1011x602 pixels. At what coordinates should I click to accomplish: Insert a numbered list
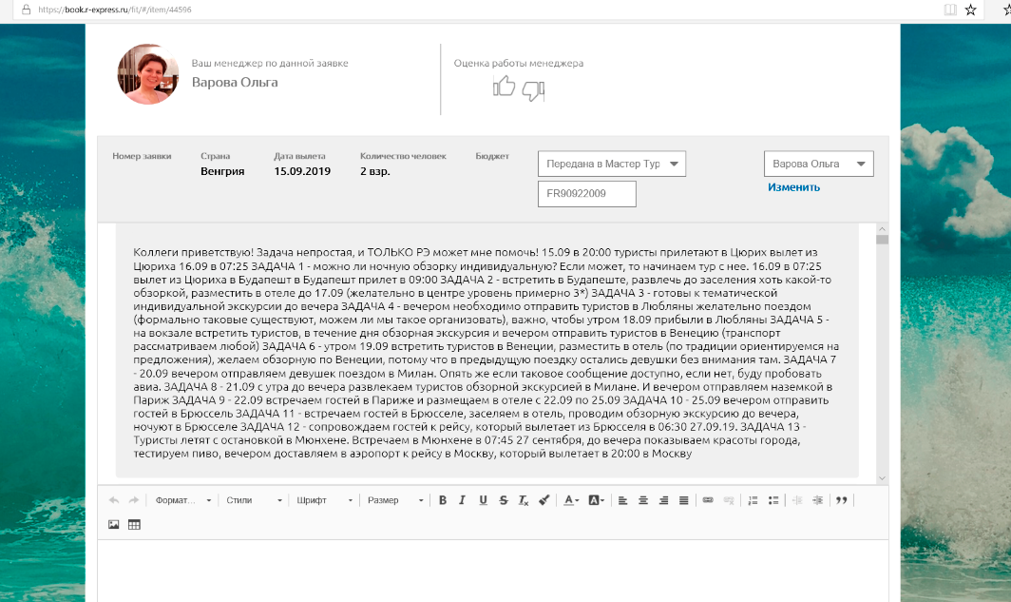753,500
